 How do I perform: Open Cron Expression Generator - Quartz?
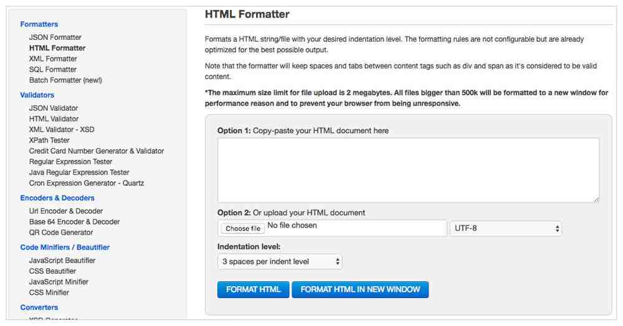(x=86, y=183)
